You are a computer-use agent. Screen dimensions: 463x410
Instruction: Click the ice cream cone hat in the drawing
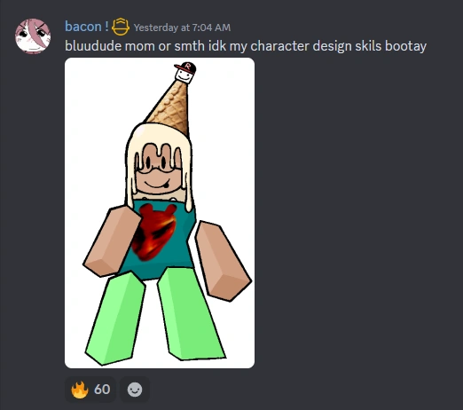pyautogui.click(x=171, y=108)
